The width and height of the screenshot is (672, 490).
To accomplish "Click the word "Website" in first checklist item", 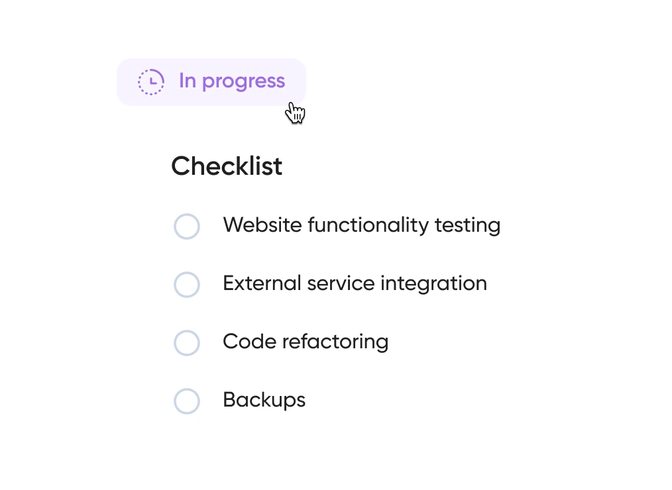I will pos(262,225).
